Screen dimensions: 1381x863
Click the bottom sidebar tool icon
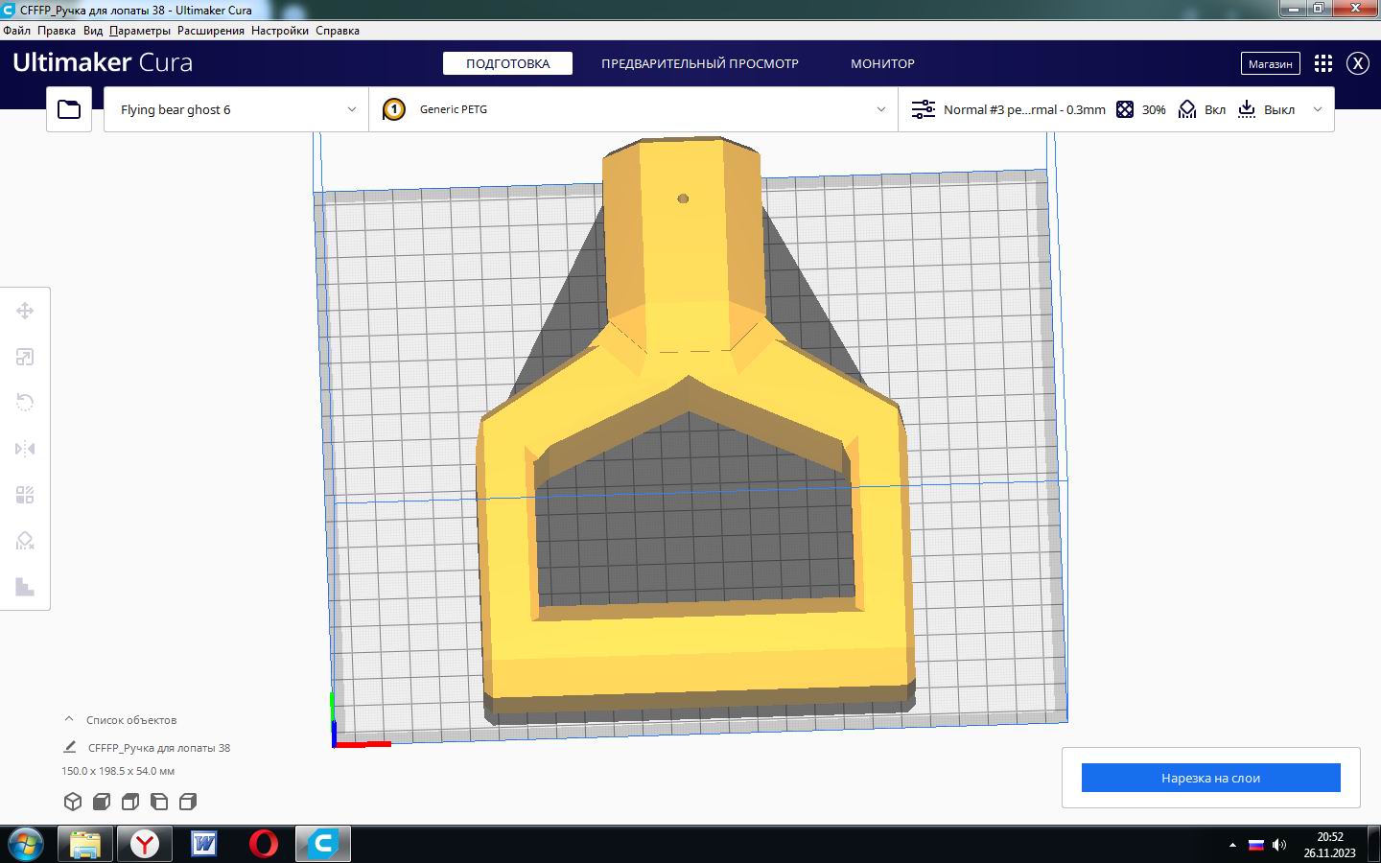coord(25,587)
